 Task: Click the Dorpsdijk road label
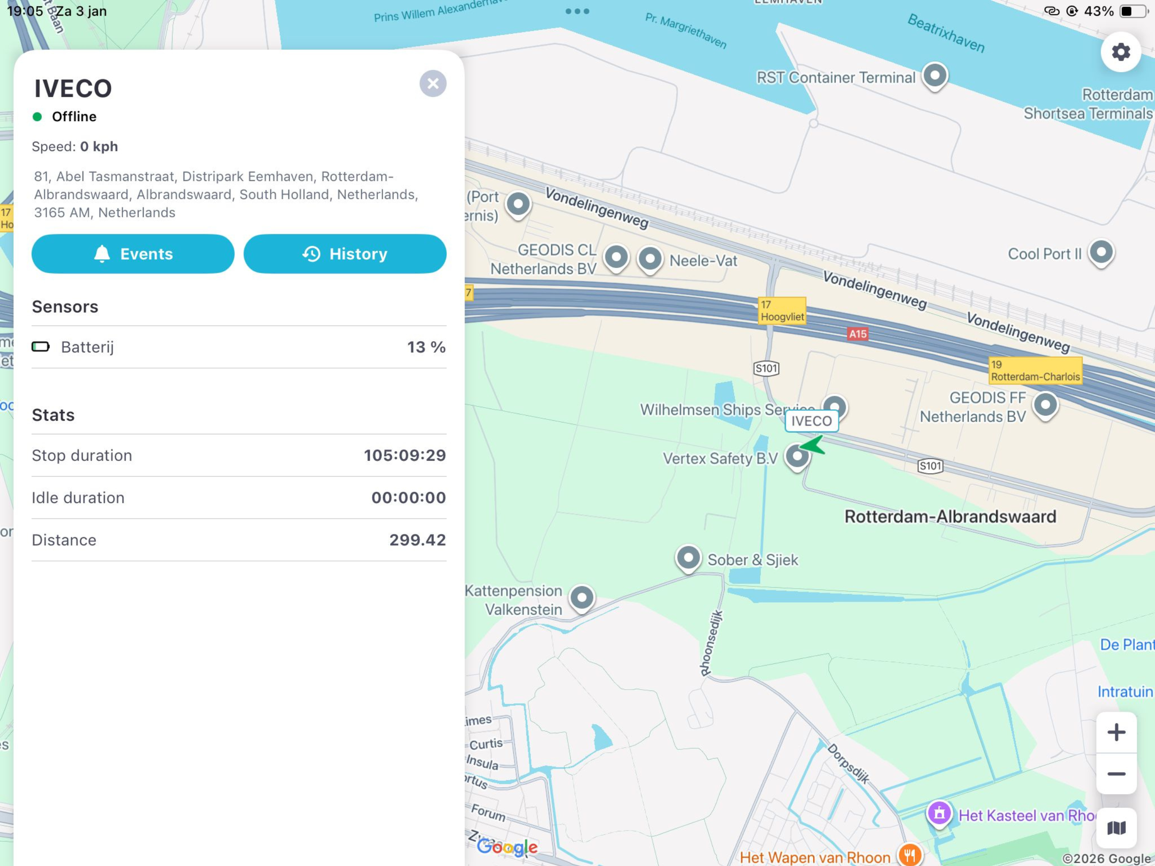(848, 763)
